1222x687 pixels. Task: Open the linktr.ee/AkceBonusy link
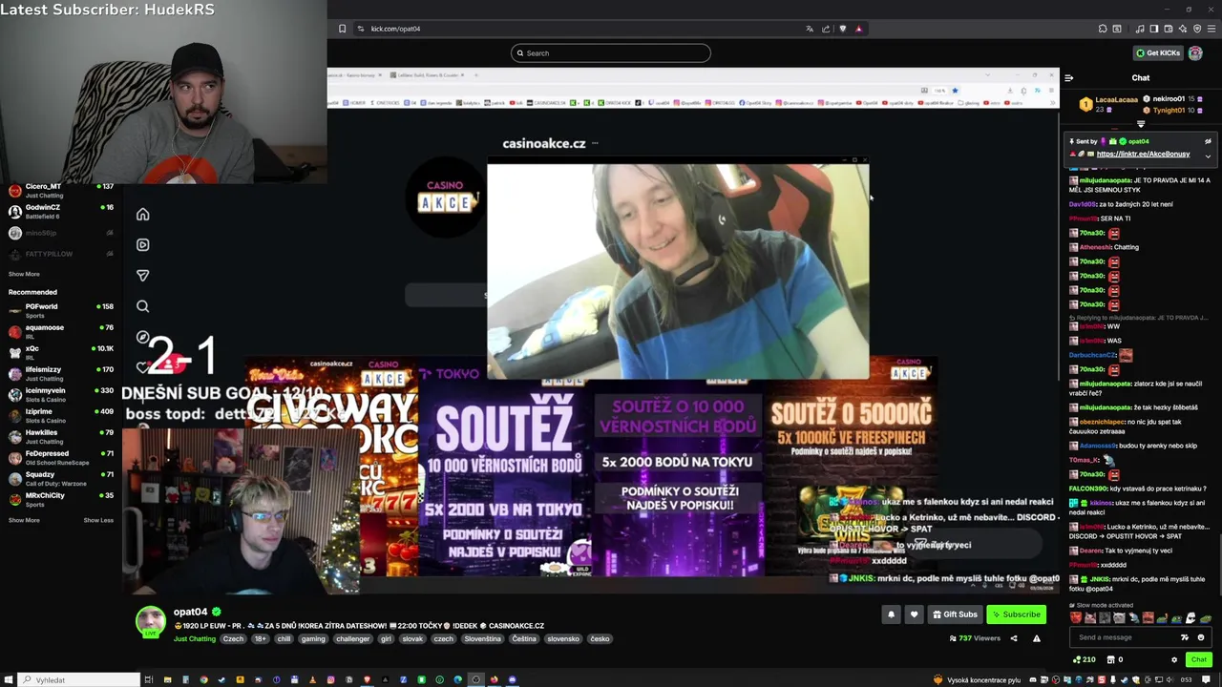click(x=1143, y=154)
